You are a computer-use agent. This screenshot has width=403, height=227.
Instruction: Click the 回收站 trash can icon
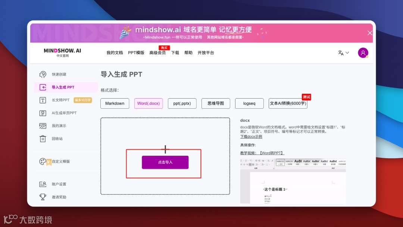(x=43, y=139)
